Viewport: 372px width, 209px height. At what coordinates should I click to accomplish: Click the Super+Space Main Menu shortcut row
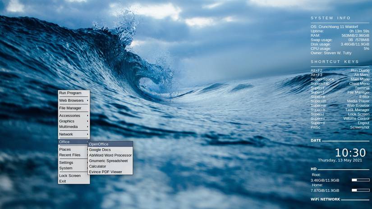coord(340,79)
